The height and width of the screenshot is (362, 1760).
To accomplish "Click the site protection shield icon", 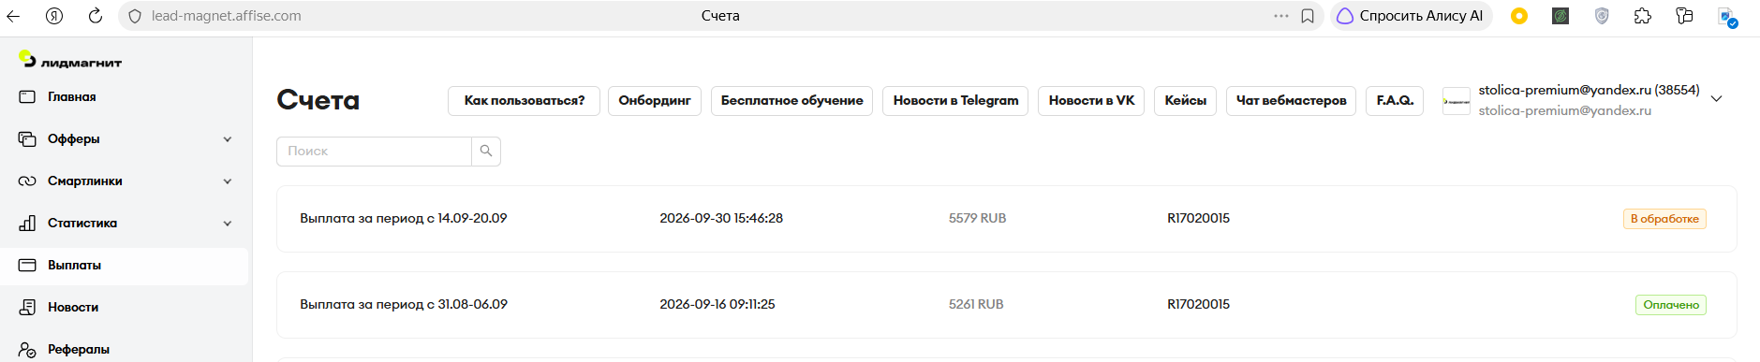I will point(135,16).
